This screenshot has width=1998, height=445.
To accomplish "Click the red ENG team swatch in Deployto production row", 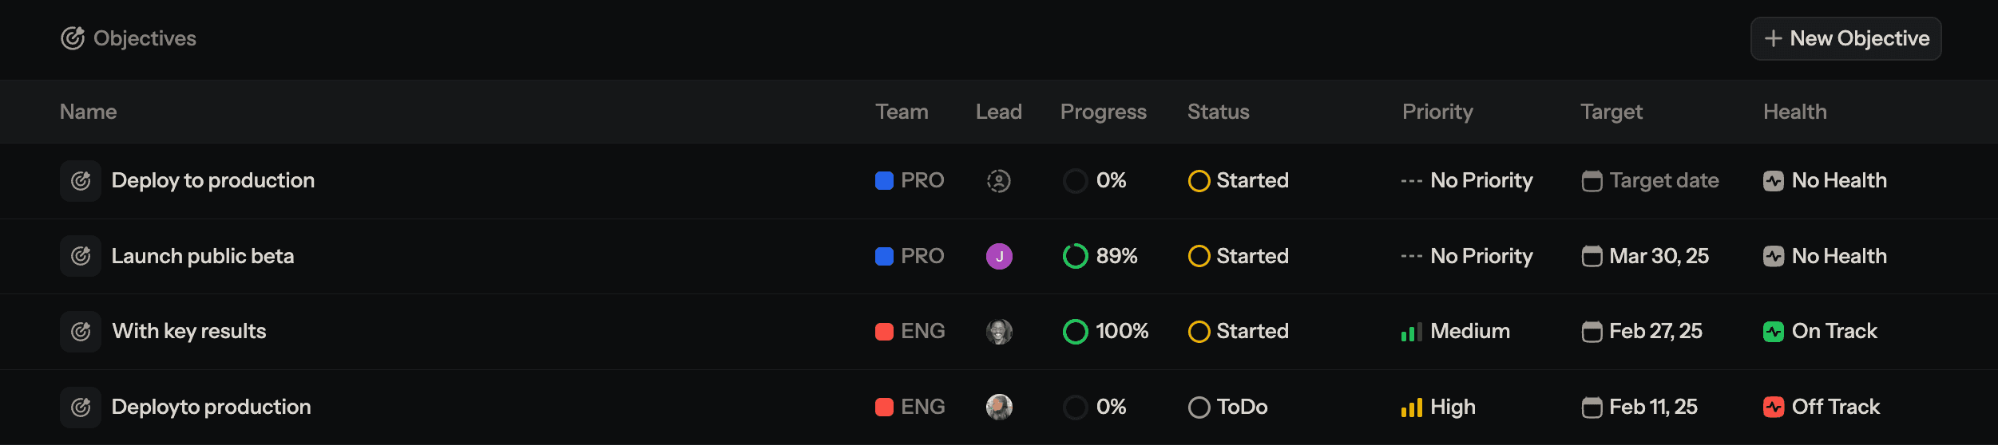I will (x=884, y=408).
